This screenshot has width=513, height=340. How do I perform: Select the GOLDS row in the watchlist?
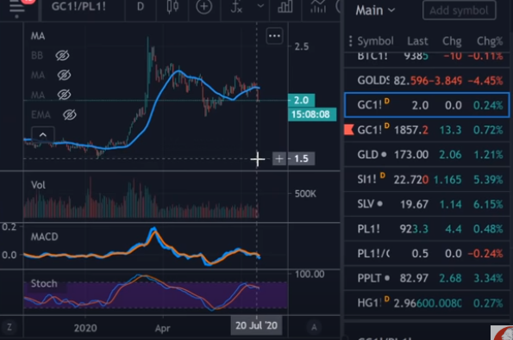click(x=427, y=80)
